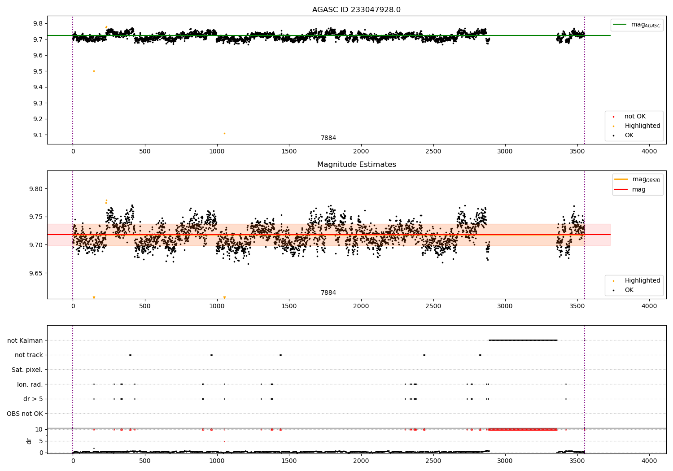Select "OK" legend entry in the top panel

pos(629,135)
